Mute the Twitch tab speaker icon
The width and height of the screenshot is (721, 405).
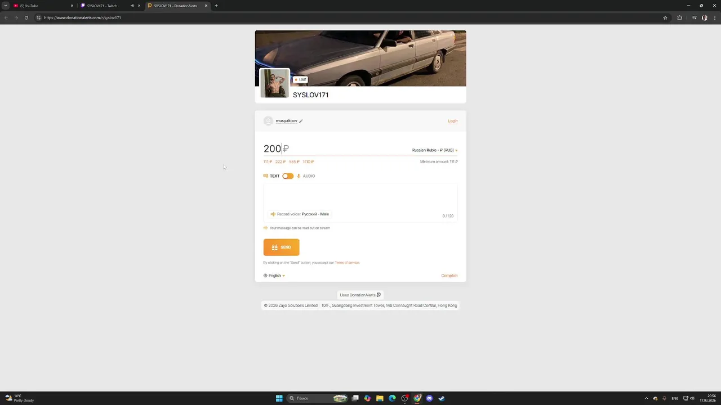132,6
